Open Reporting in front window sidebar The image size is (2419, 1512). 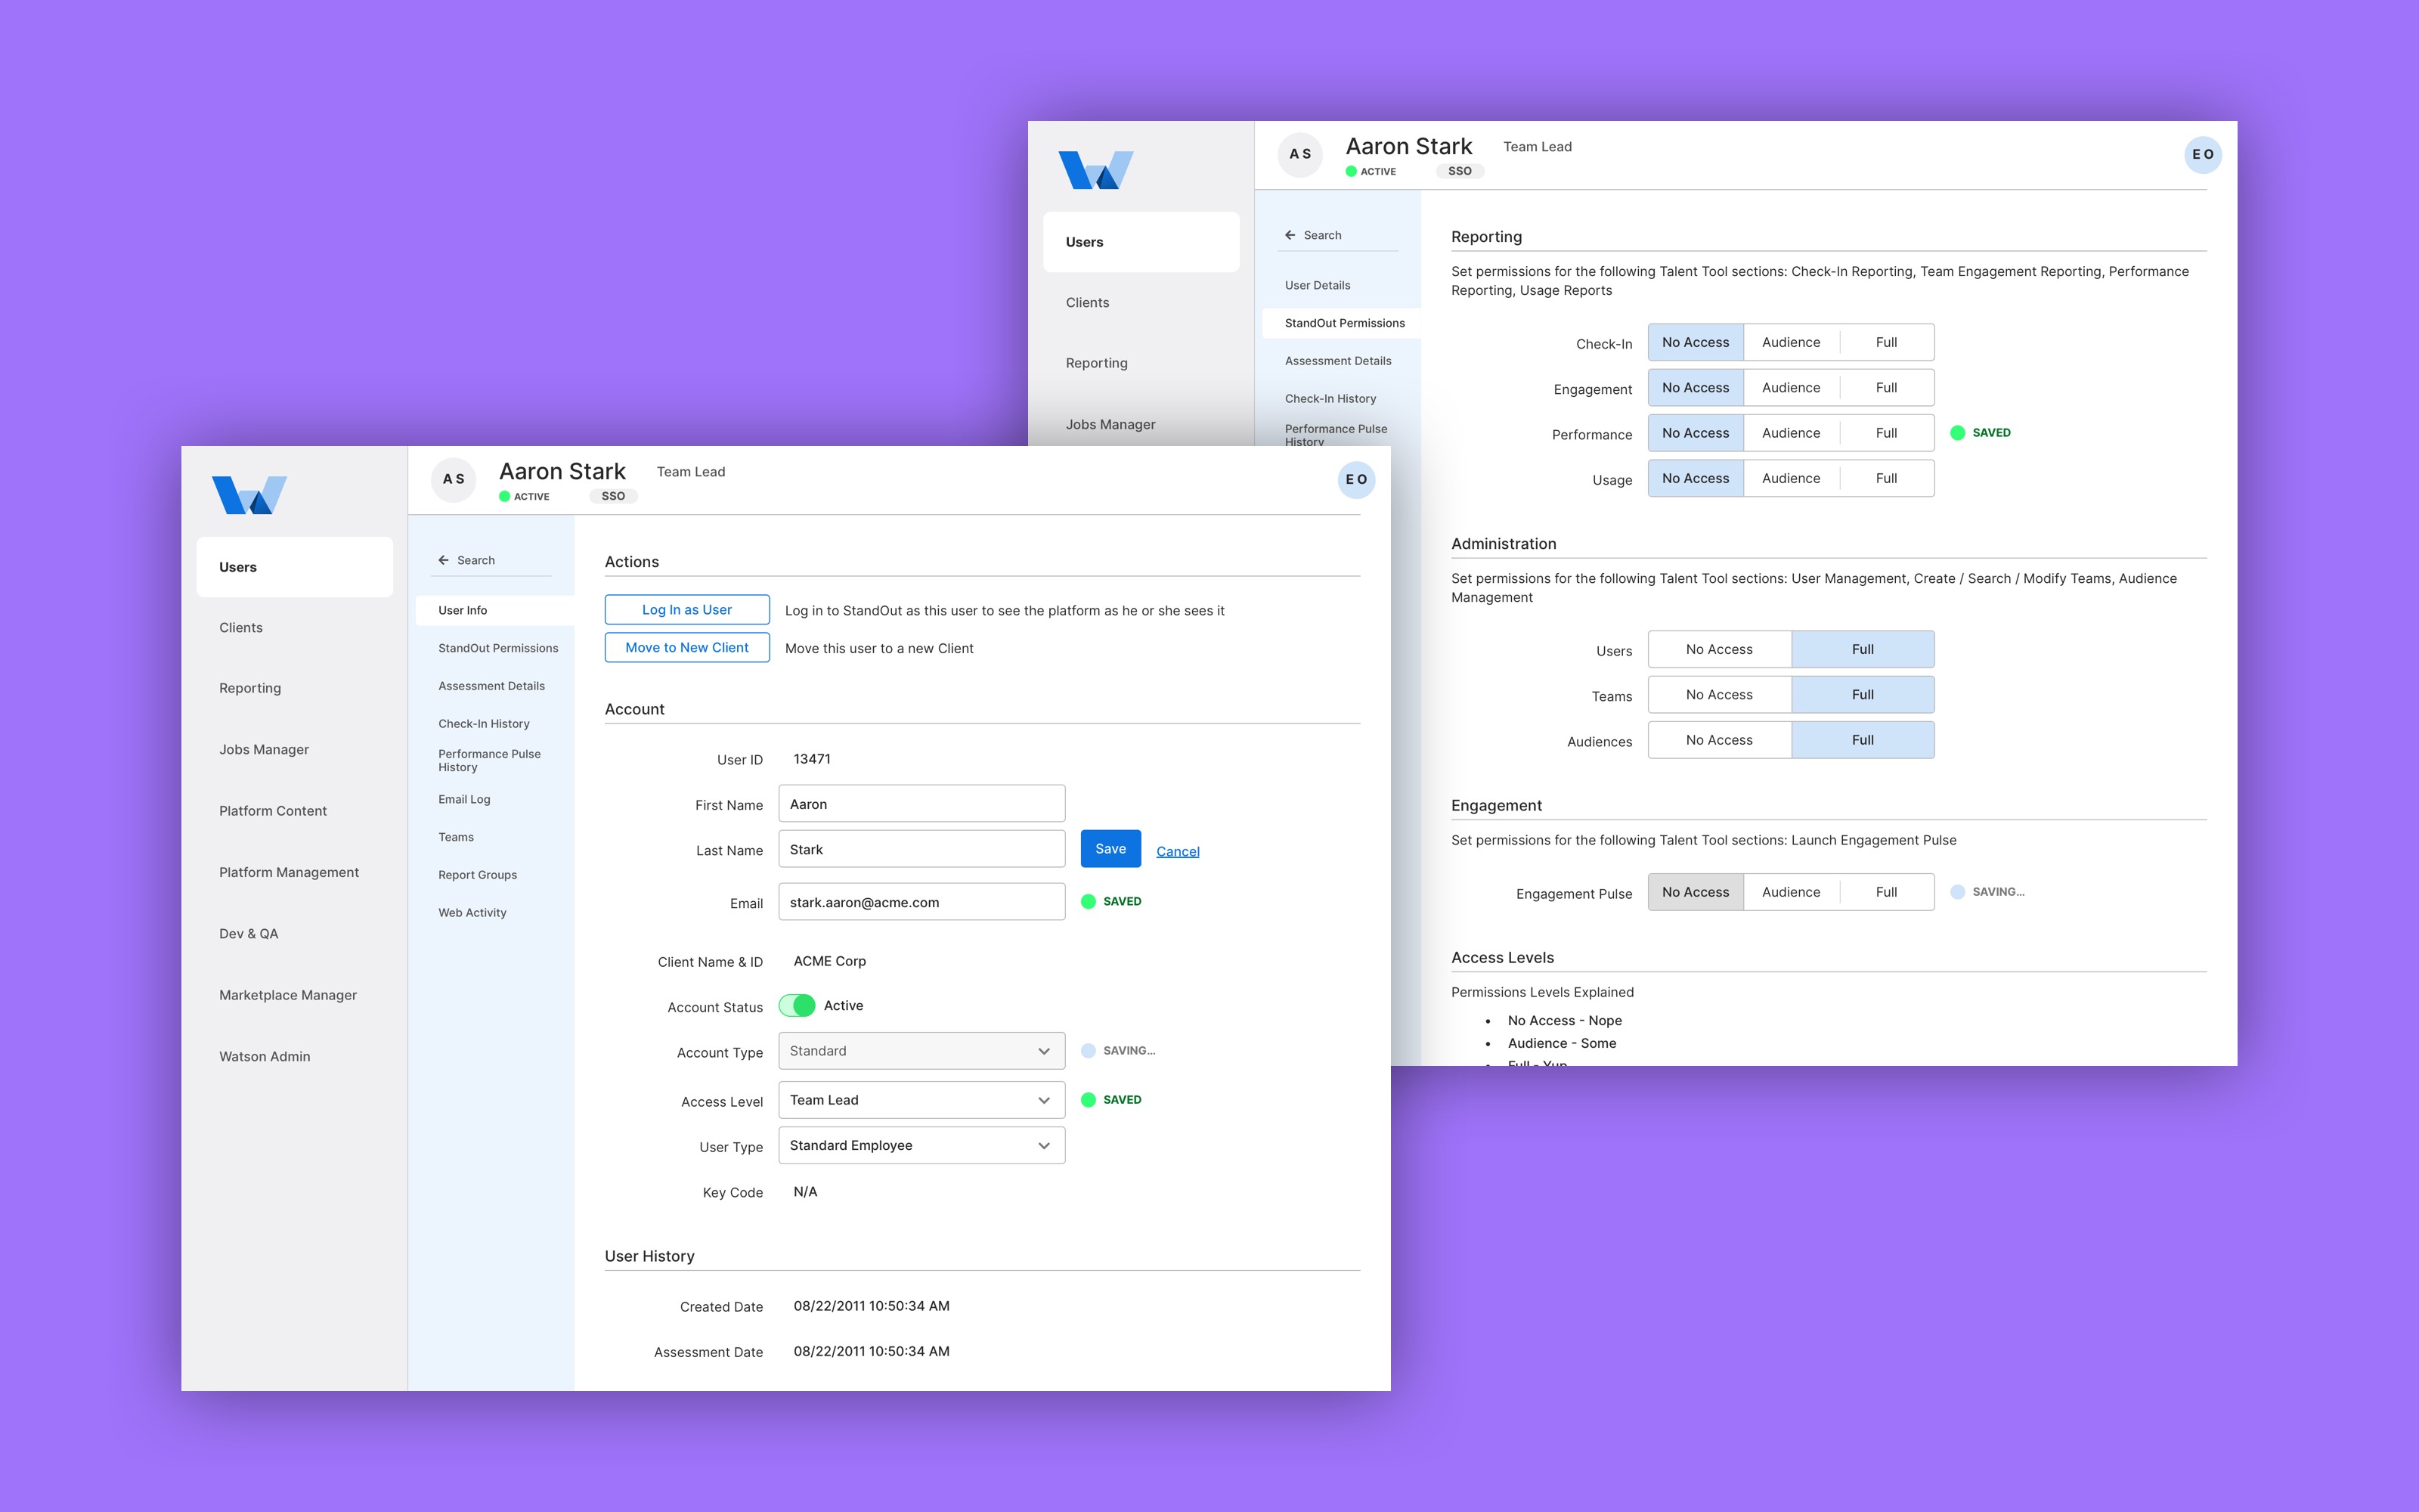coord(250,688)
